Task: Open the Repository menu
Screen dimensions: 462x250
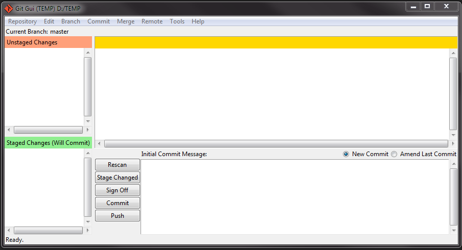Action: click(x=22, y=21)
